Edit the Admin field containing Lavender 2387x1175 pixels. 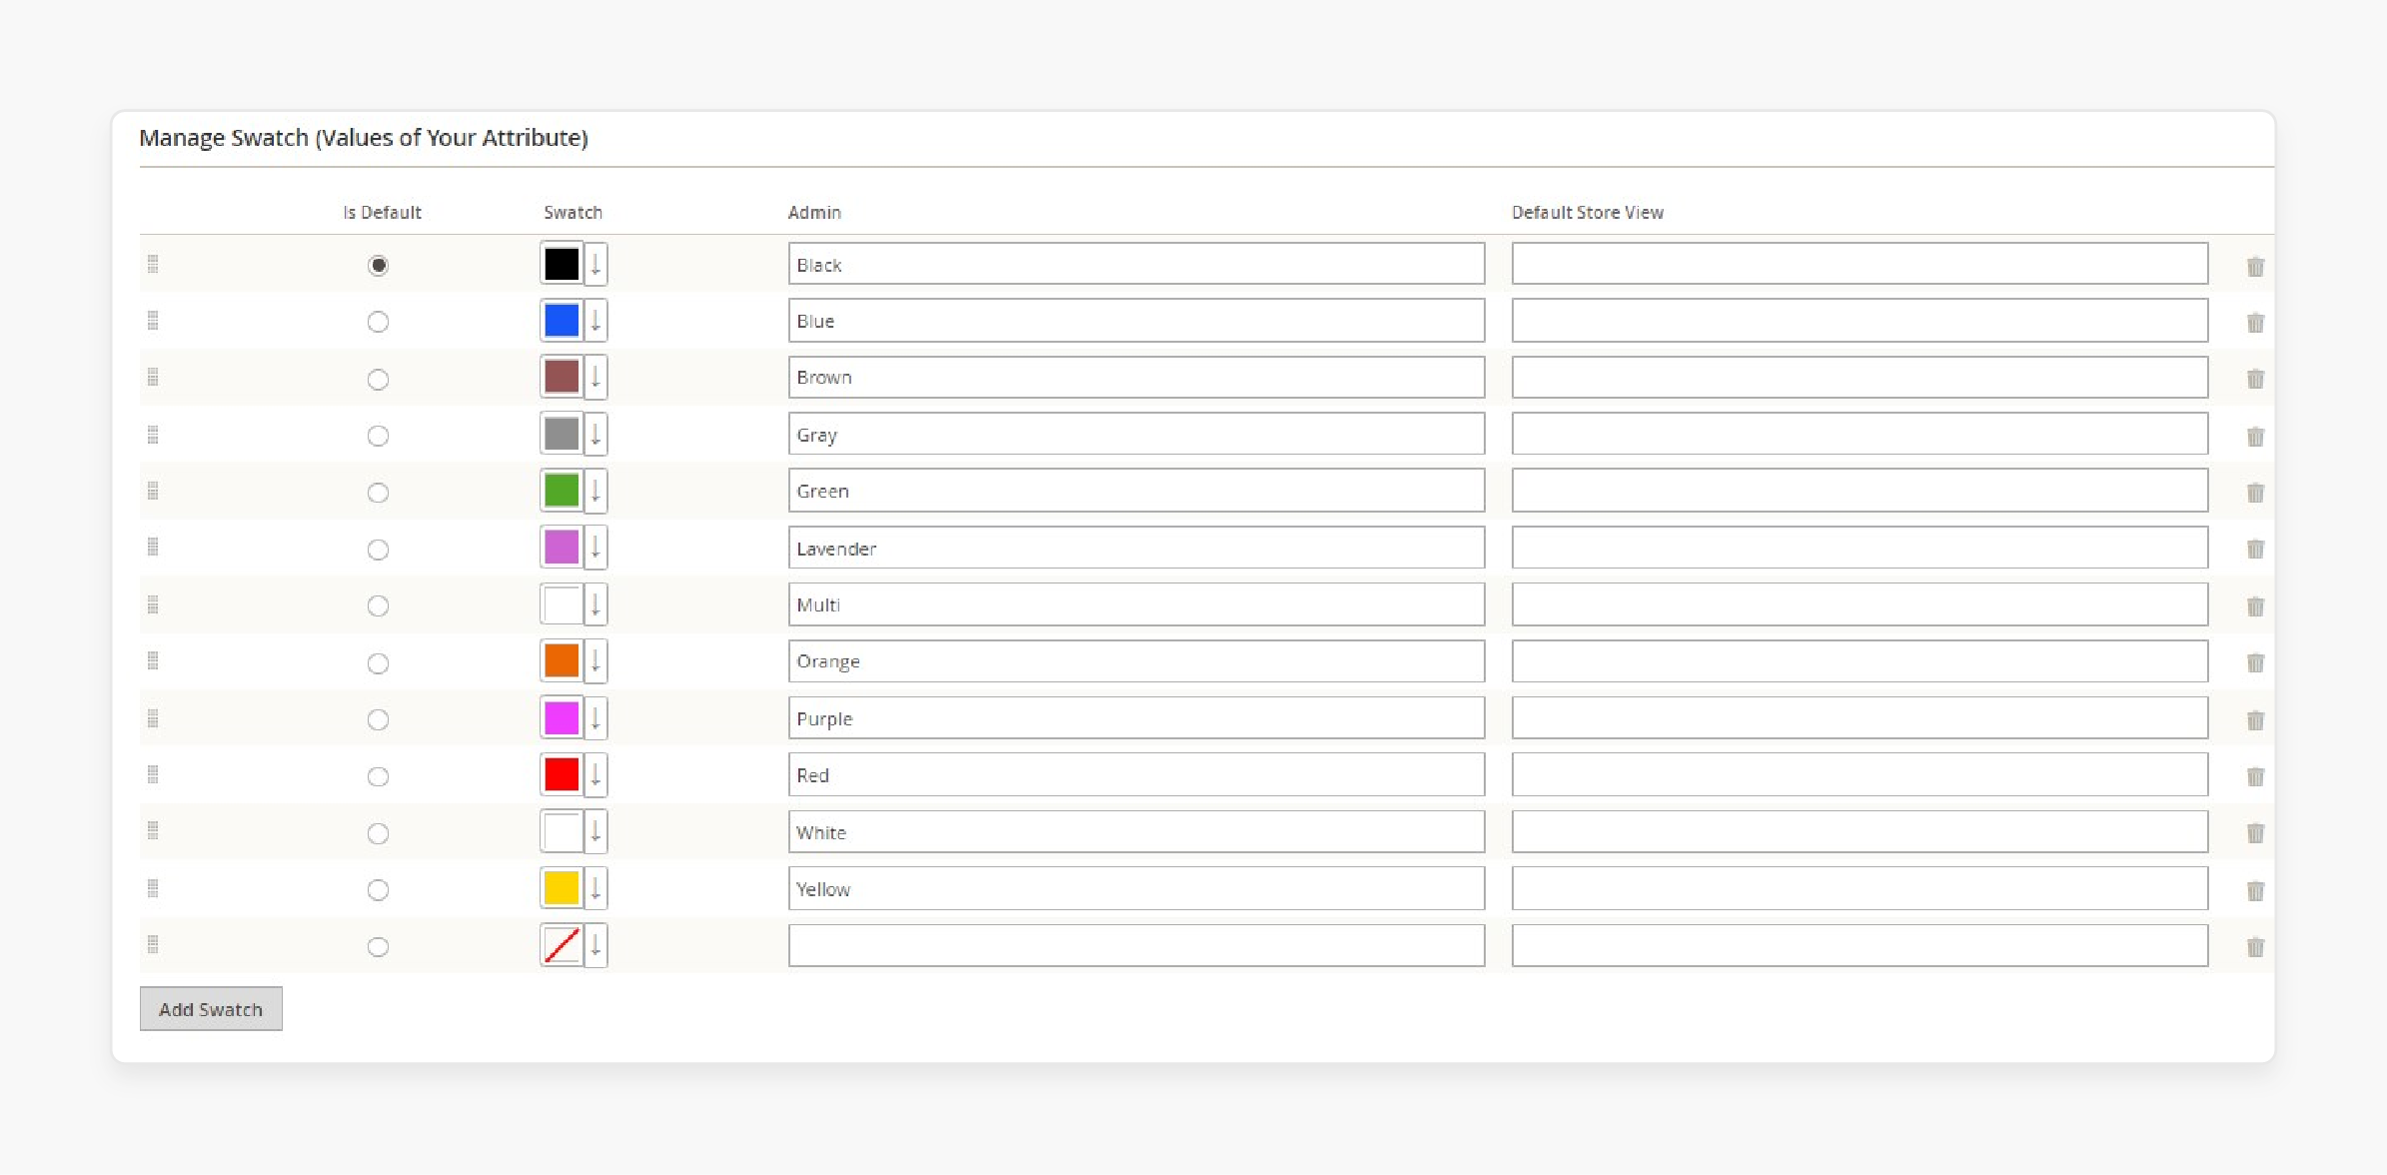pyautogui.click(x=1136, y=548)
